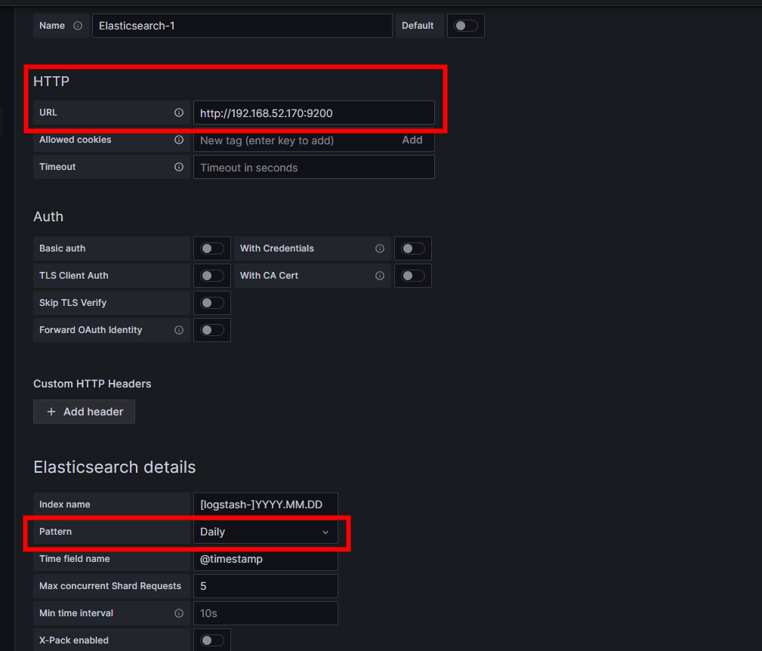Image resolution: width=762 pixels, height=651 pixels.
Task: Click the Default label
Action: (x=418, y=26)
